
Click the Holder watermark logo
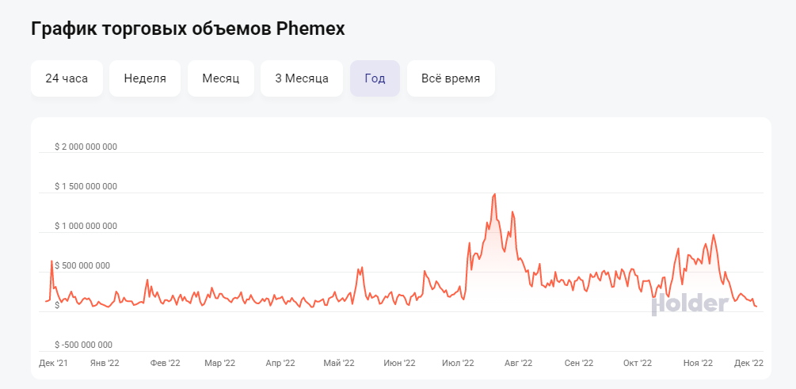(689, 303)
